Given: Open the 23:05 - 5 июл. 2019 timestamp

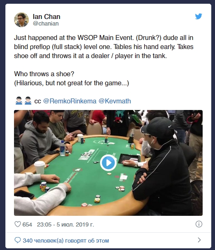Looking at the screenshot, I should pos(65,224).
